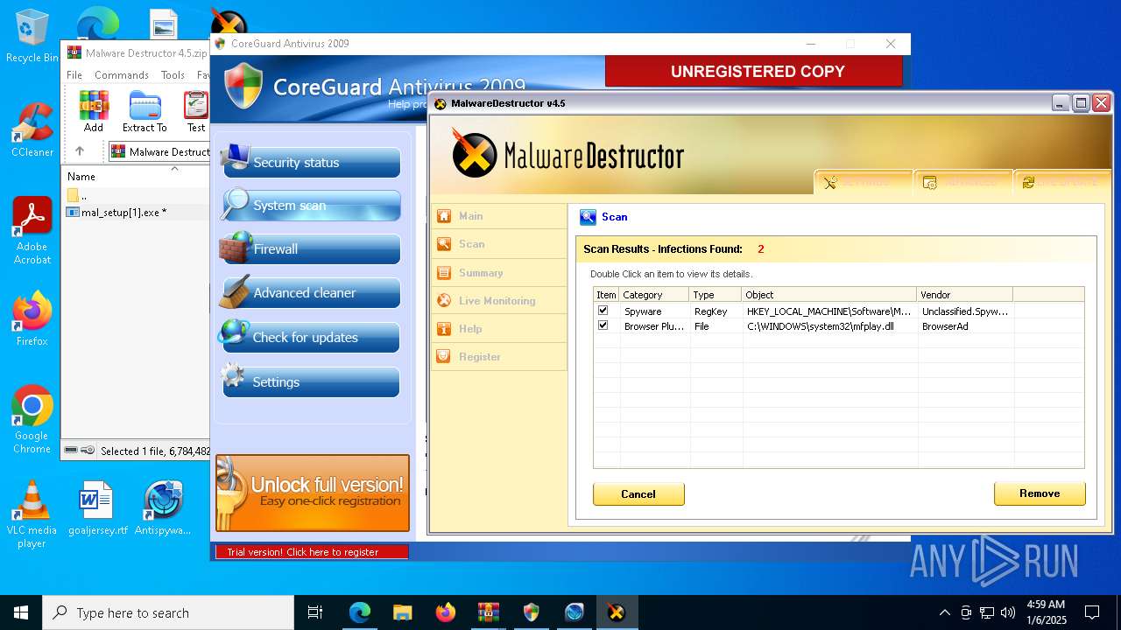Open the gear-window icon tab in MalwareDestructor header
The height and width of the screenshot is (630, 1121).
(963, 182)
